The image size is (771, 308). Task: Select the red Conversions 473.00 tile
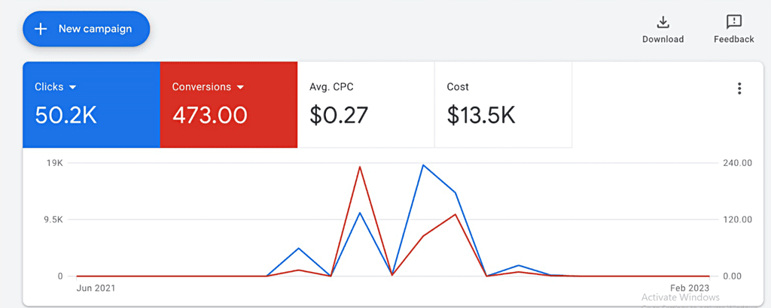pyautogui.click(x=229, y=104)
